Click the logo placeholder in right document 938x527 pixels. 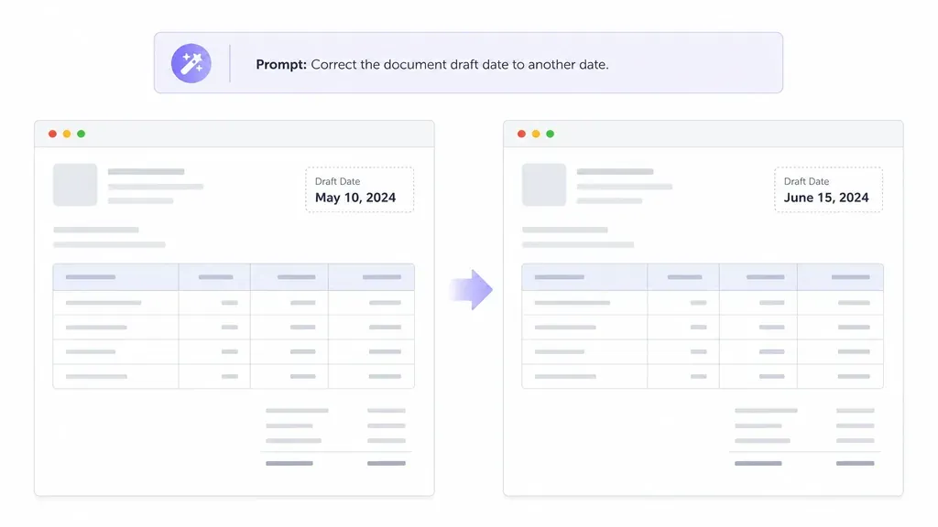[x=544, y=185]
